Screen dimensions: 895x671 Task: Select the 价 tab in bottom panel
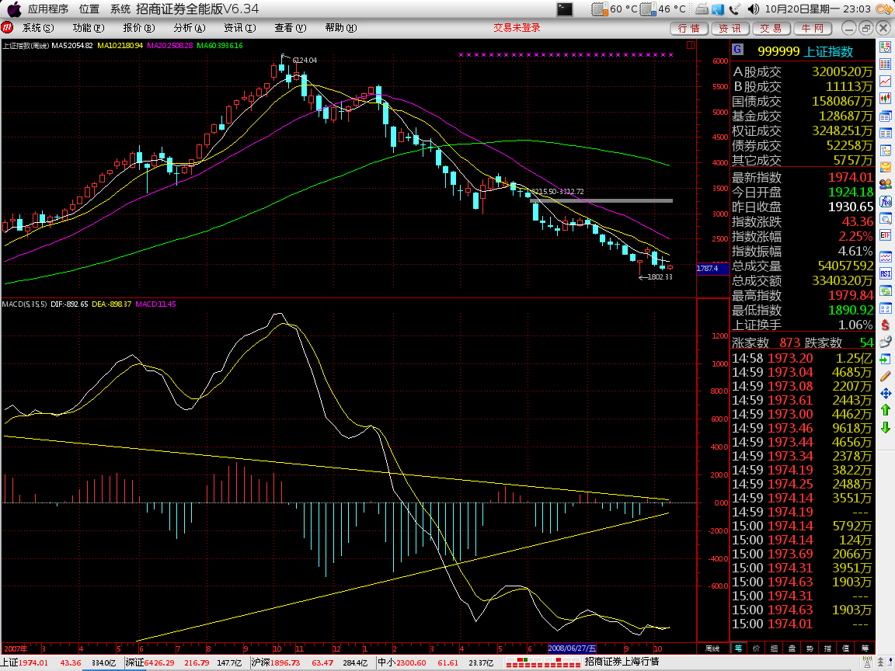point(756,648)
